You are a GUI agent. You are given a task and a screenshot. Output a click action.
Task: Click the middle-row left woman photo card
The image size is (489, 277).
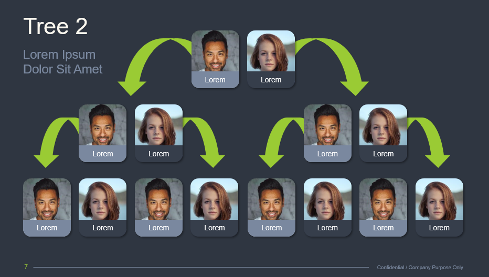tap(158, 133)
